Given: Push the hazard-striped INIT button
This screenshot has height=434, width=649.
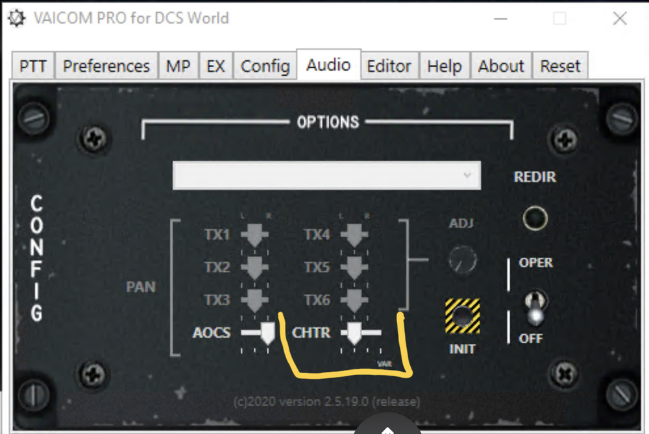Looking at the screenshot, I should (462, 316).
